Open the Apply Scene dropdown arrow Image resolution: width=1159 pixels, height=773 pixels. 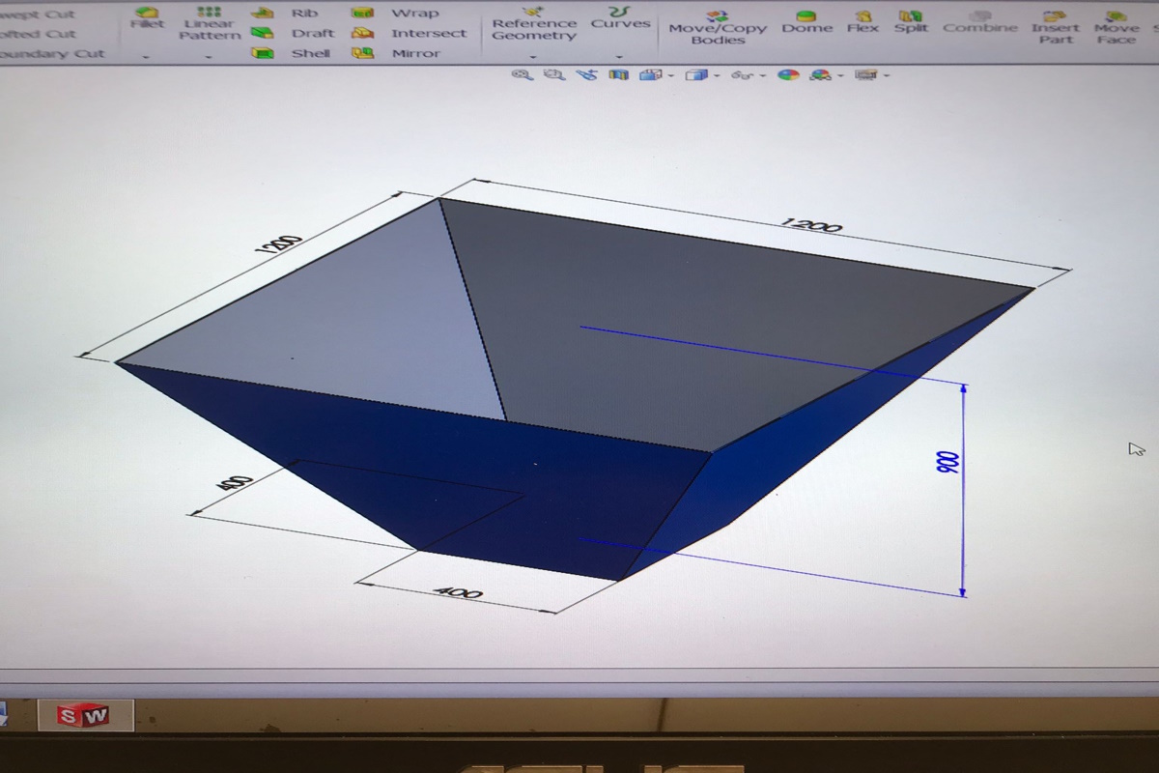(841, 75)
